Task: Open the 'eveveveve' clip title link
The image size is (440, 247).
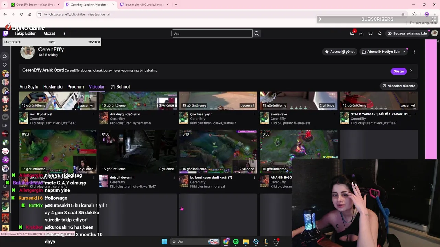Action: click(278, 114)
